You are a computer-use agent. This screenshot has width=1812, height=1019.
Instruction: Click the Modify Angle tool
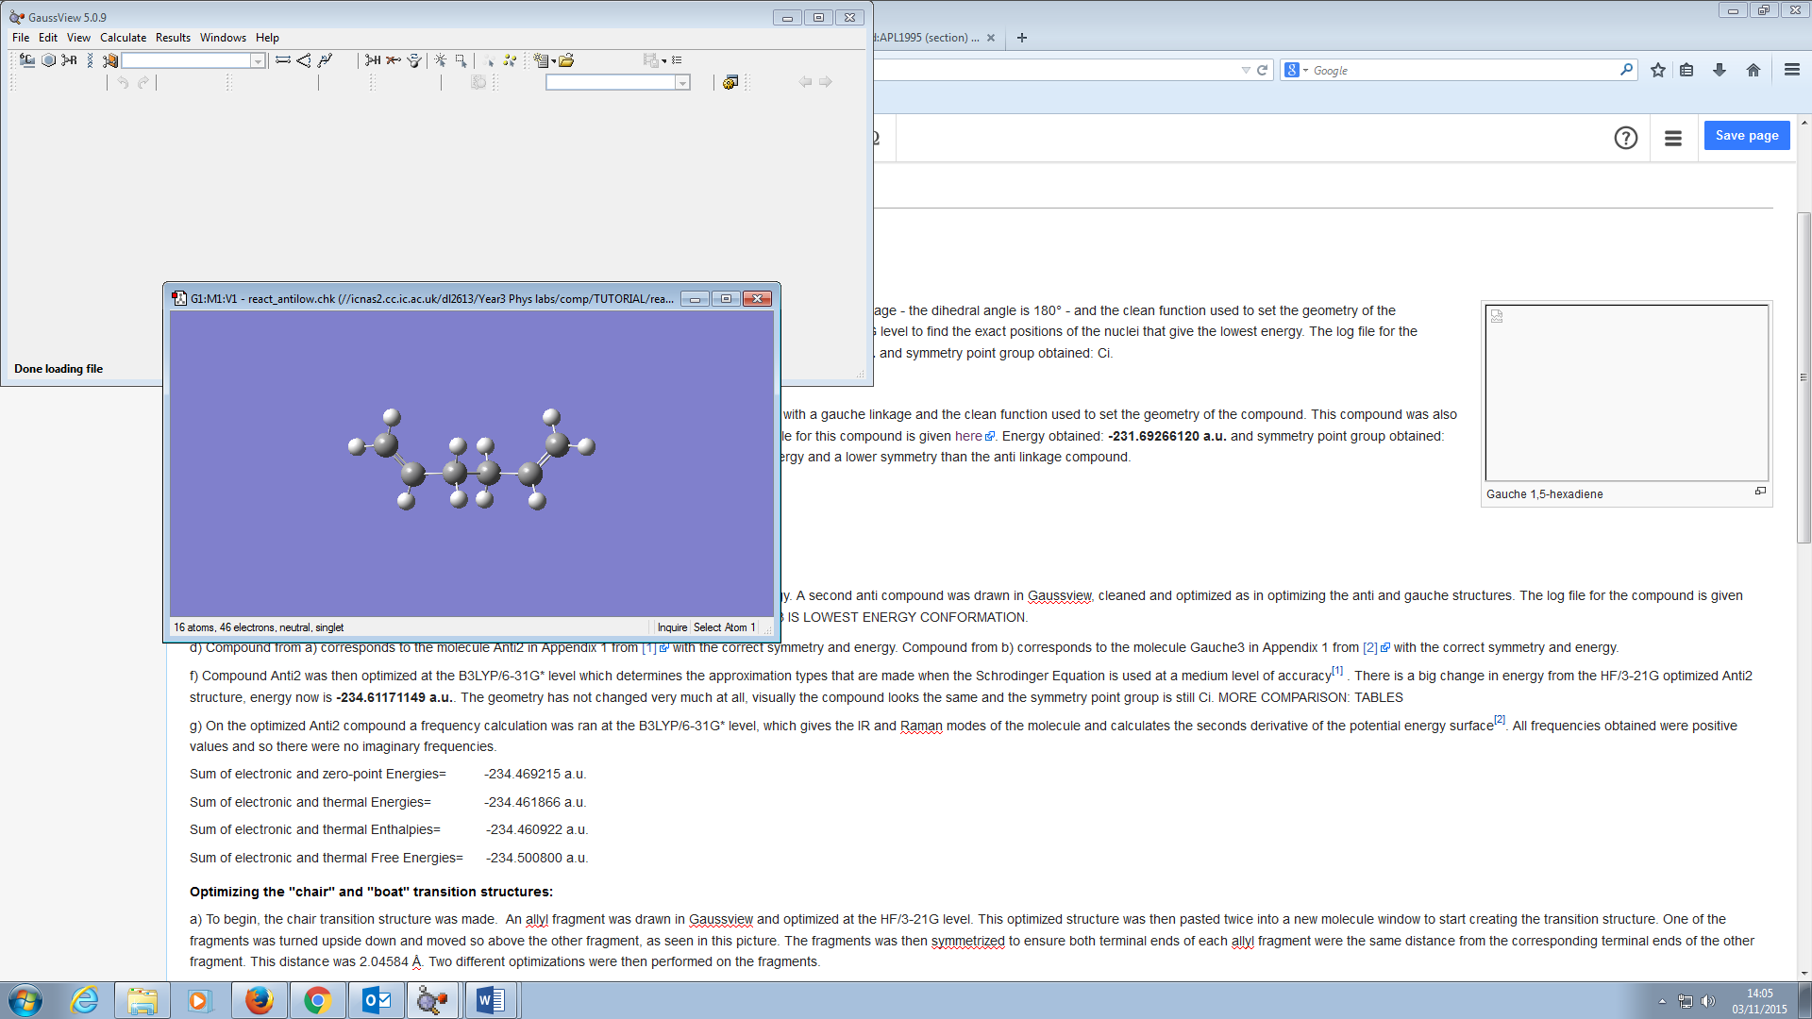point(303,60)
